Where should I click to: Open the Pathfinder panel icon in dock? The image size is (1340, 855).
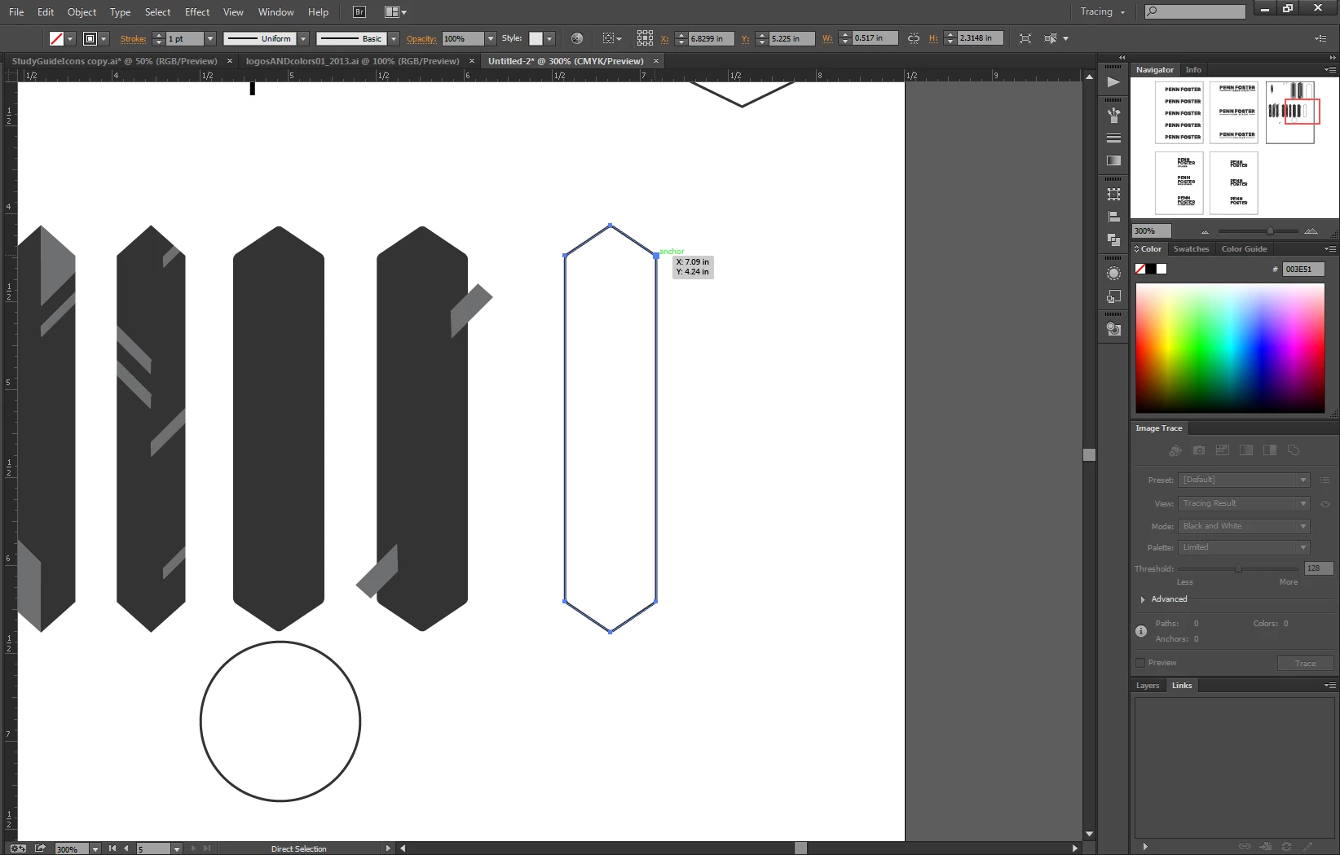1113,240
